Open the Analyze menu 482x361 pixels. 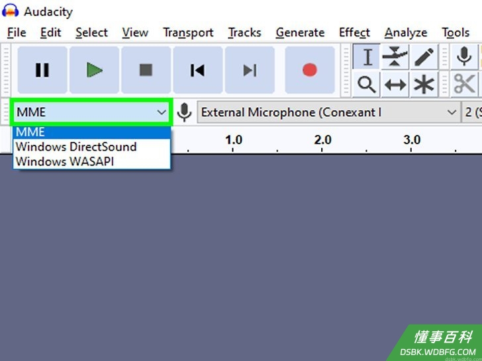[x=406, y=32]
